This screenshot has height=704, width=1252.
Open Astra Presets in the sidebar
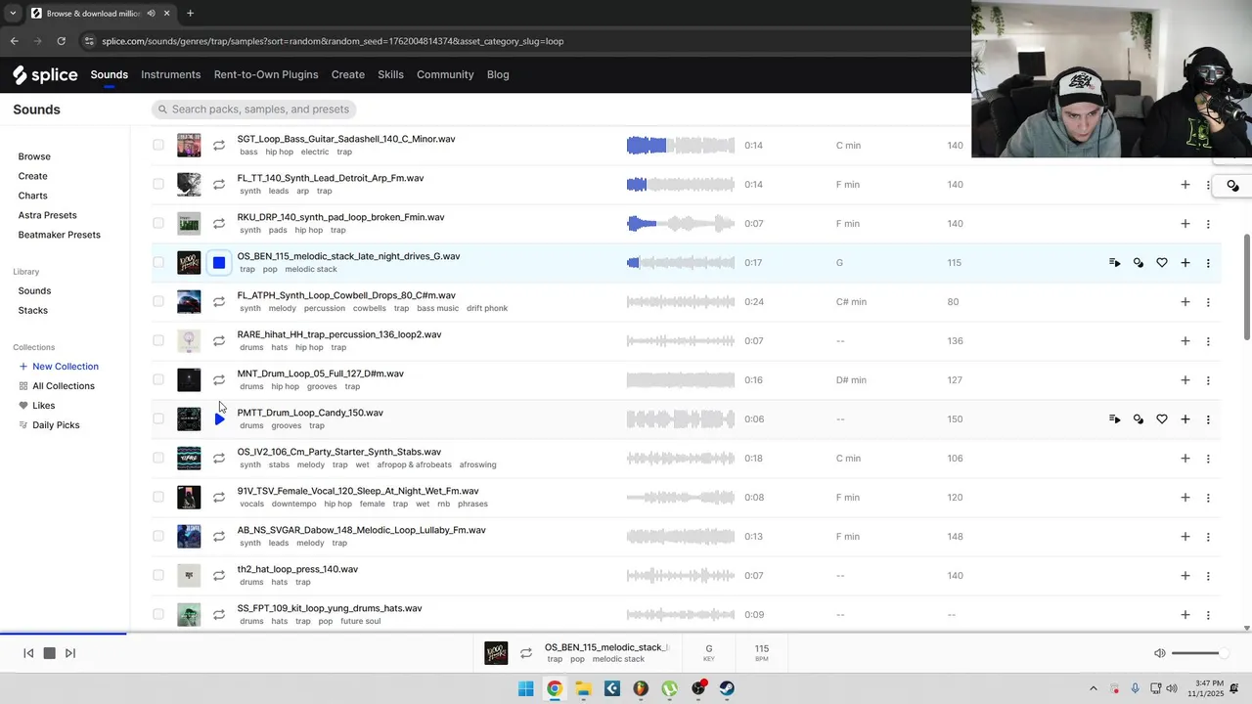tap(47, 215)
